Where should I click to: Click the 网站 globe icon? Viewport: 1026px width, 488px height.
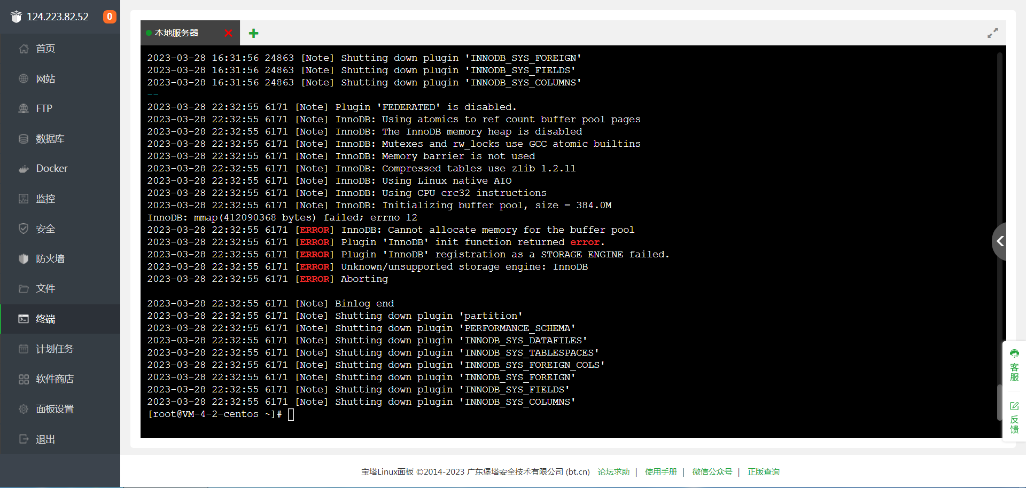(24, 78)
